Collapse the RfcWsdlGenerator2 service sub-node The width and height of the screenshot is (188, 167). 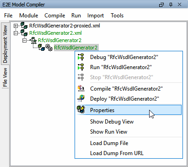click(24, 40)
